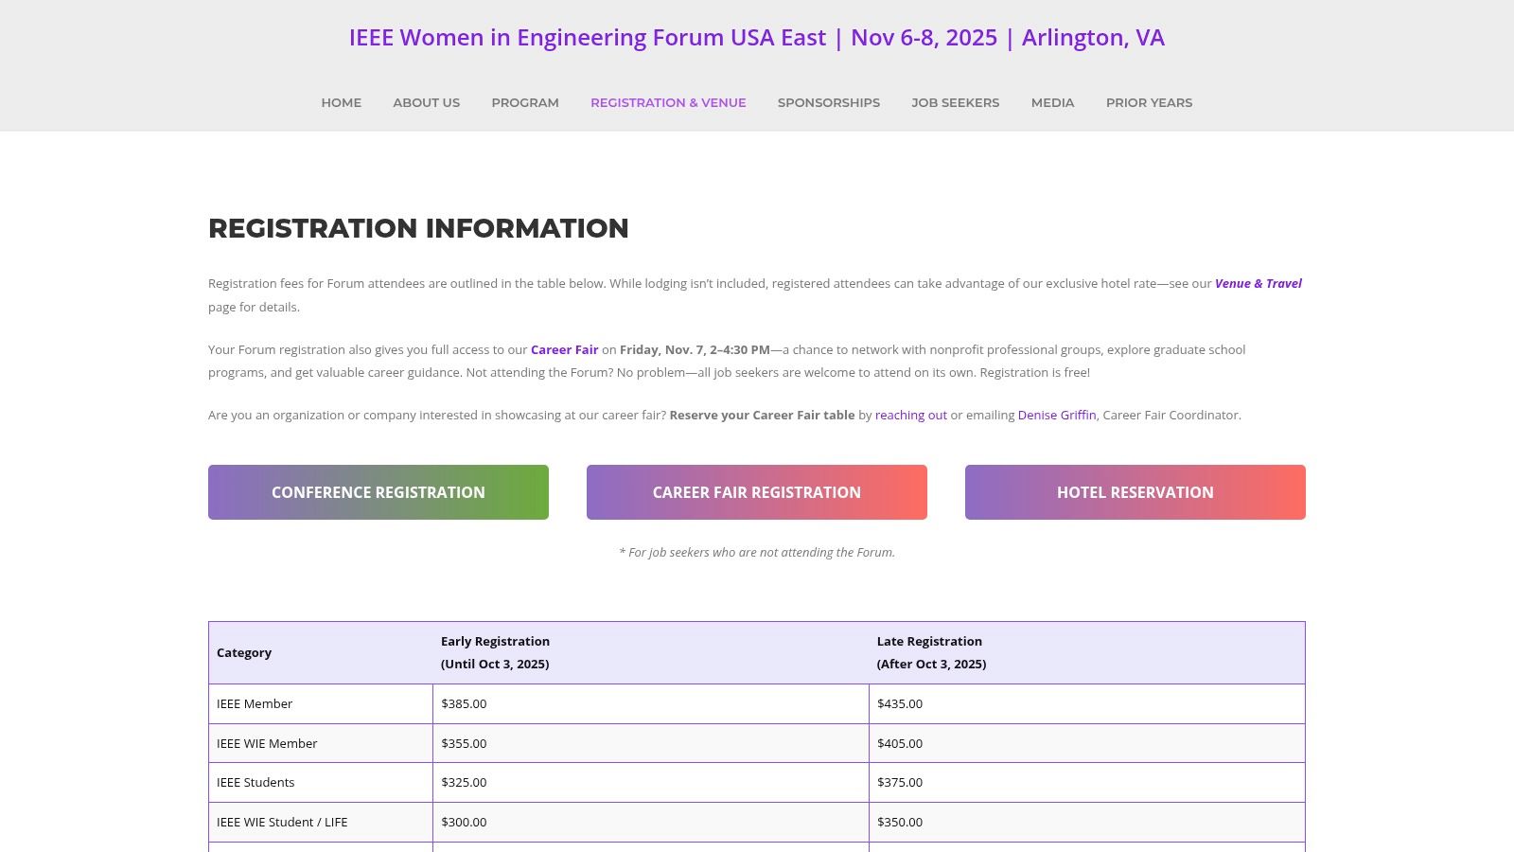
Task: Open the HOME menu item
Action: click(341, 102)
